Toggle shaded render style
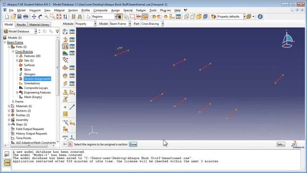Screen dimensions: 307x173 tap(199, 17)
